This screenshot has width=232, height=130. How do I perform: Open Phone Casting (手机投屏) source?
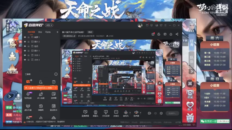point(106,113)
